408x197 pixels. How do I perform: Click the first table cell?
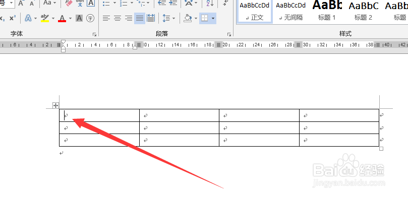[99, 115]
